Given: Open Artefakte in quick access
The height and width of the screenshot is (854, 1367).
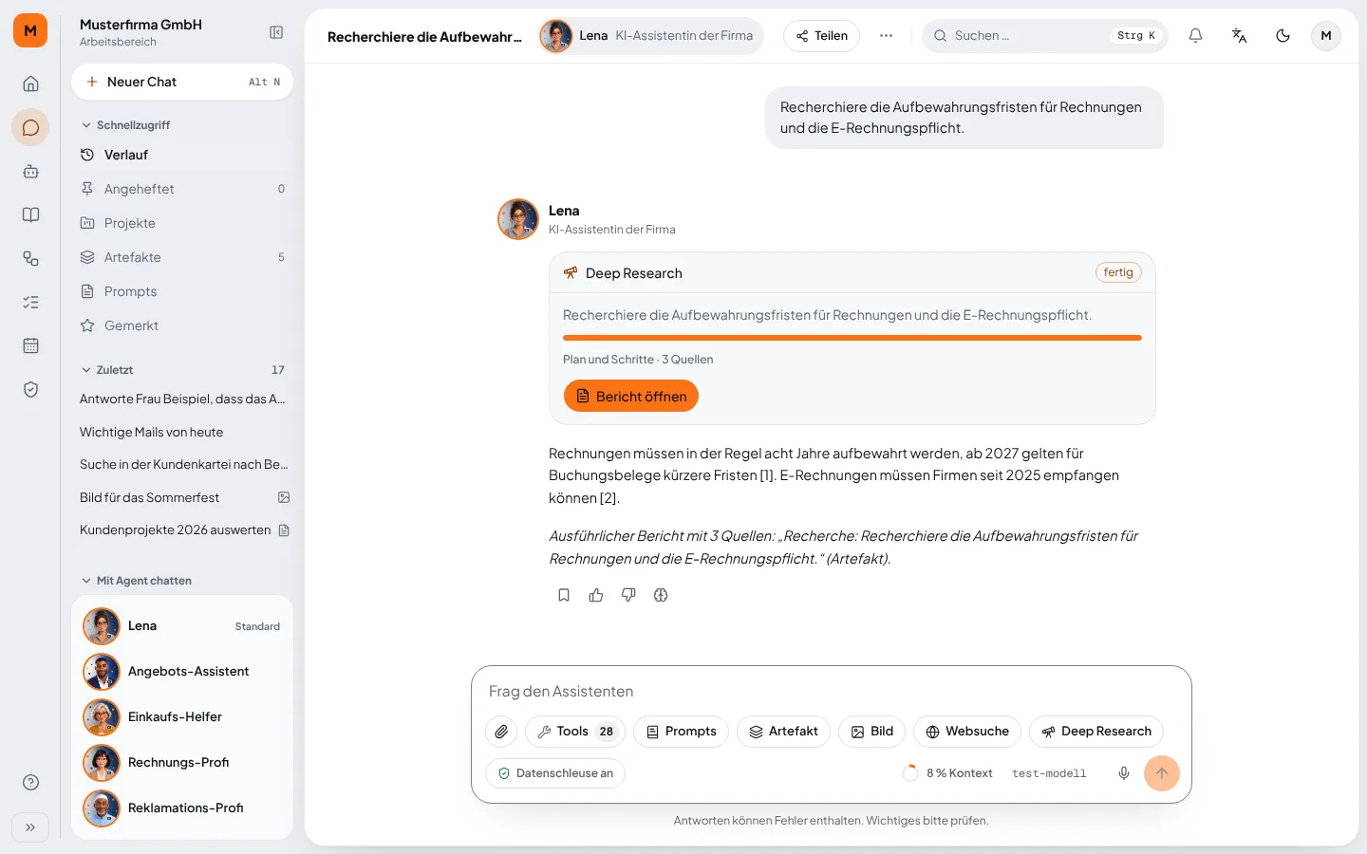Looking at the screenshot, I should click(182, 257).
